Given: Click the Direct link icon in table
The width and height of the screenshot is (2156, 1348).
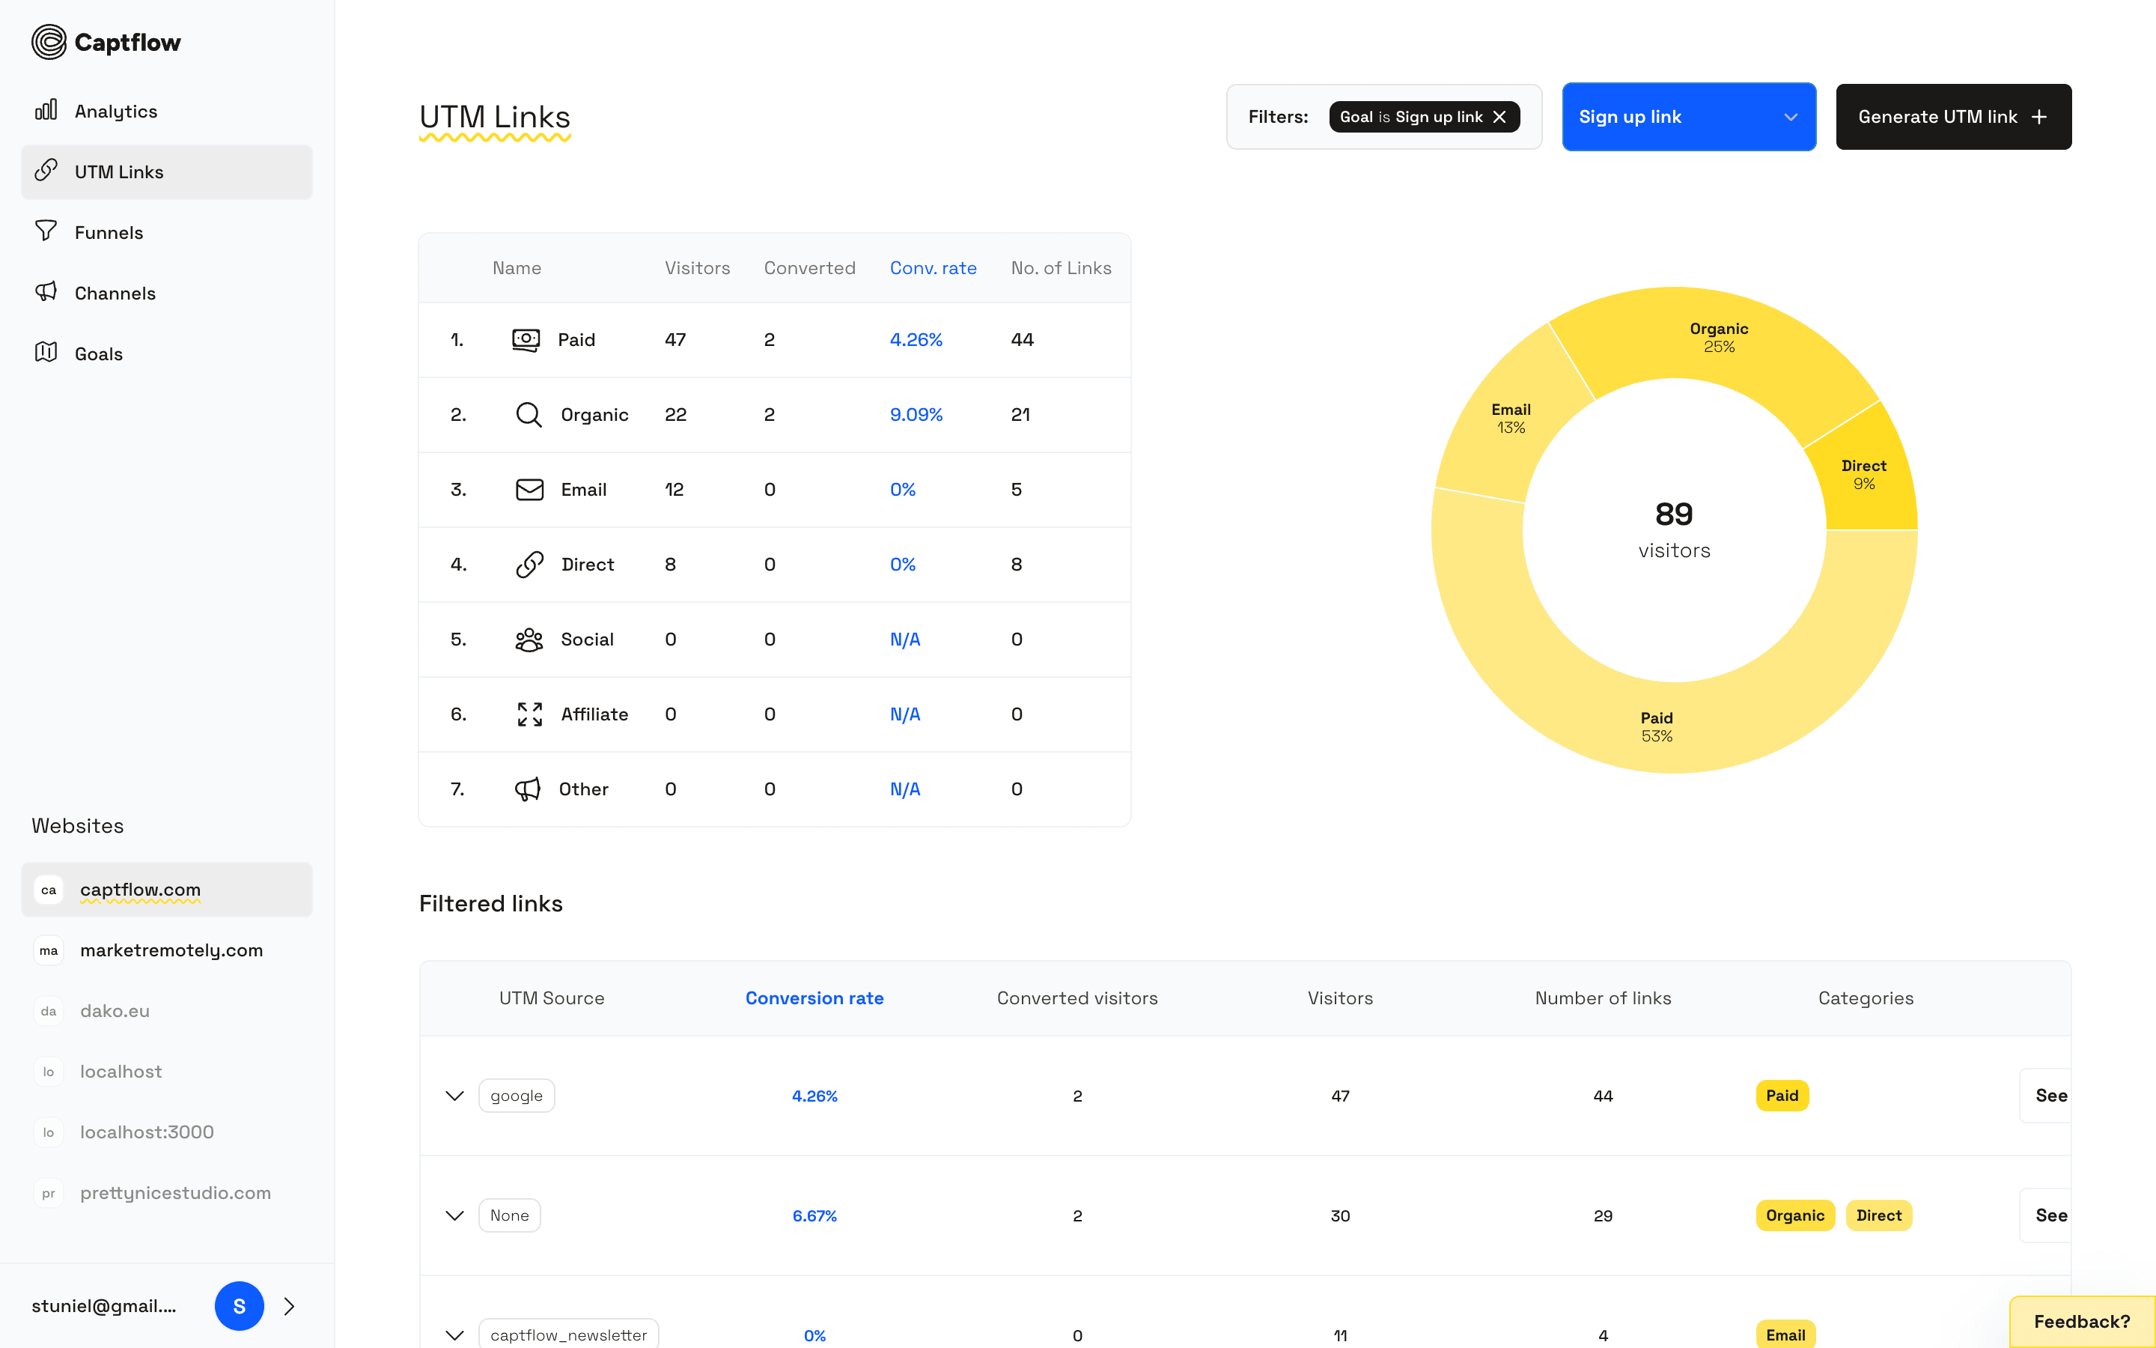Looking at the screenshot, I should [529, 565].
